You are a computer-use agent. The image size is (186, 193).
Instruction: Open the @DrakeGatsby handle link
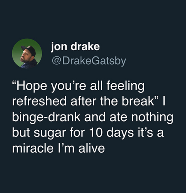point(89,61)
